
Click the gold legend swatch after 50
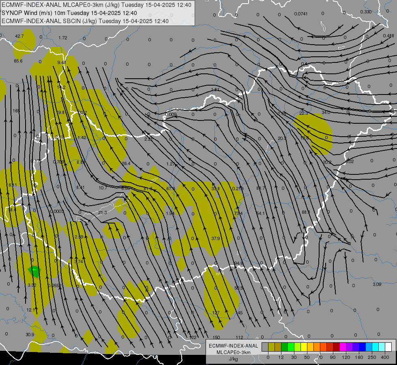point(310,347)
